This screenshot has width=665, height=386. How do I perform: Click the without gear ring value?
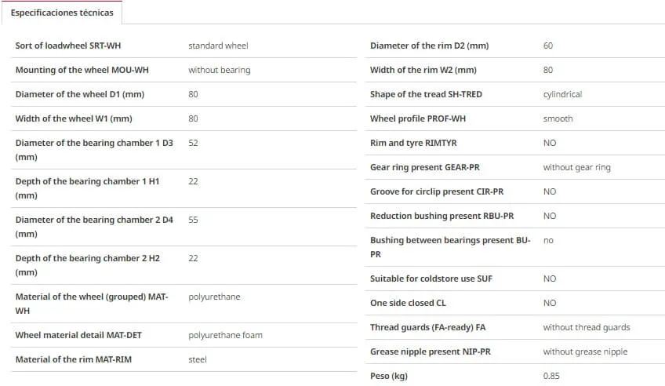click(x=577, y=167)
